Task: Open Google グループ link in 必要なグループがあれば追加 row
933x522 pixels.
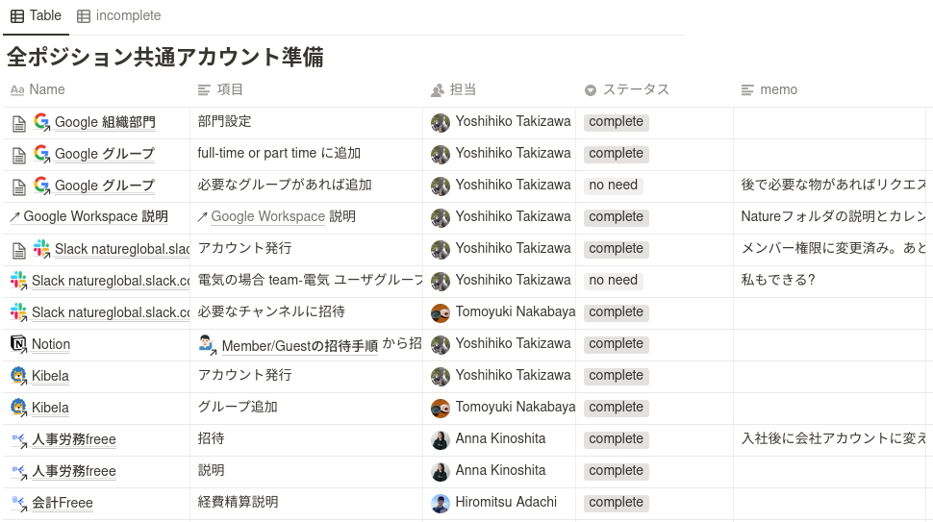Action: [104, 186]
